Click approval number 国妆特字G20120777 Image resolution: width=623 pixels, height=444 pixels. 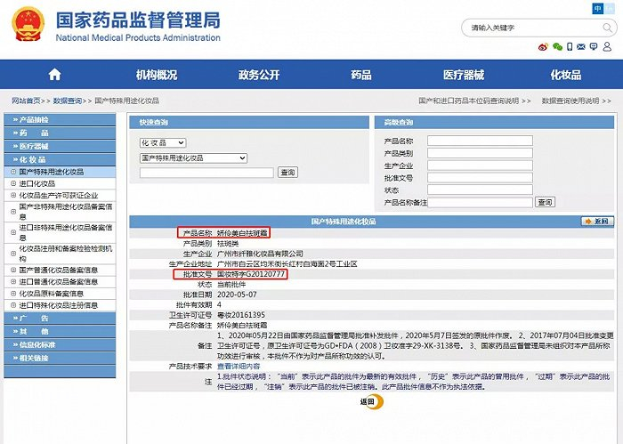(251, 274)
